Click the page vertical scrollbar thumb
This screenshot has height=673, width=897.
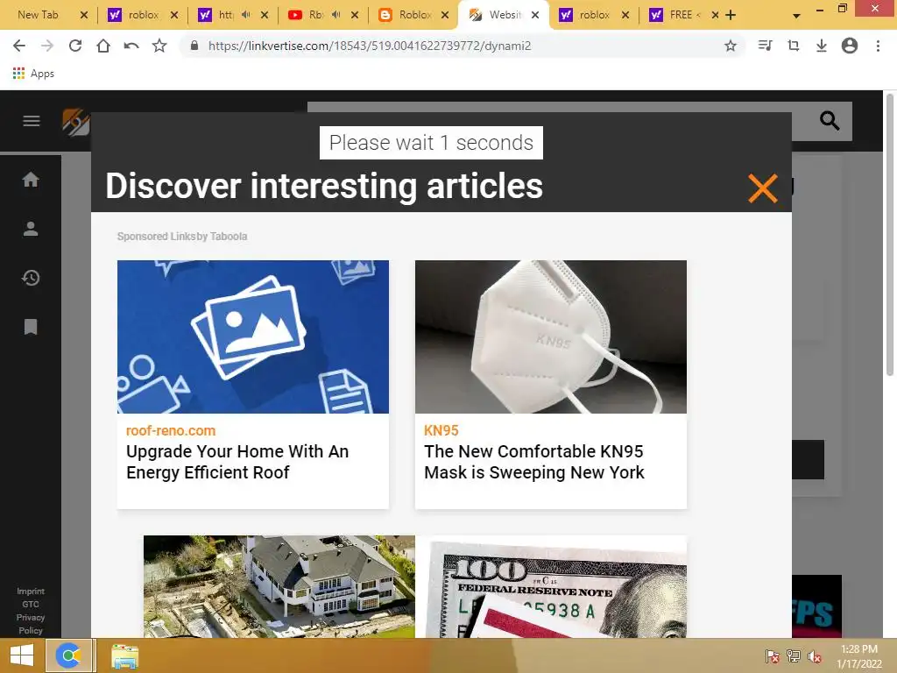point(890,235)
